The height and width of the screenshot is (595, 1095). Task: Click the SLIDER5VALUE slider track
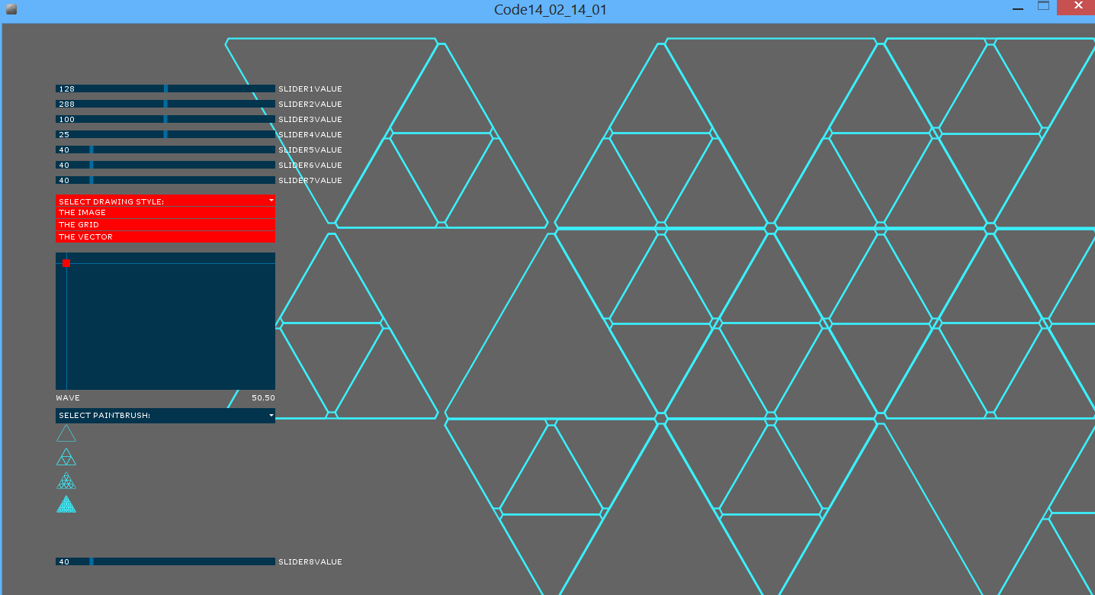165,150
